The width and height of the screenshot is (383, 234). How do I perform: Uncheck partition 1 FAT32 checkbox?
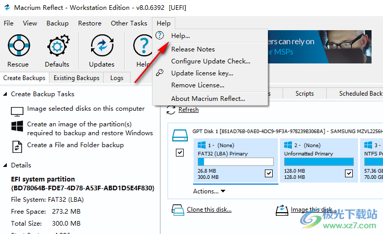coord(269,173)
